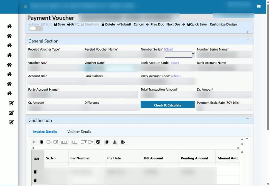Click the Manual Amt. column header
Image resolution: width=270 pixels, height=186 pixels.
pyautogui.click(x=228, y=158)
